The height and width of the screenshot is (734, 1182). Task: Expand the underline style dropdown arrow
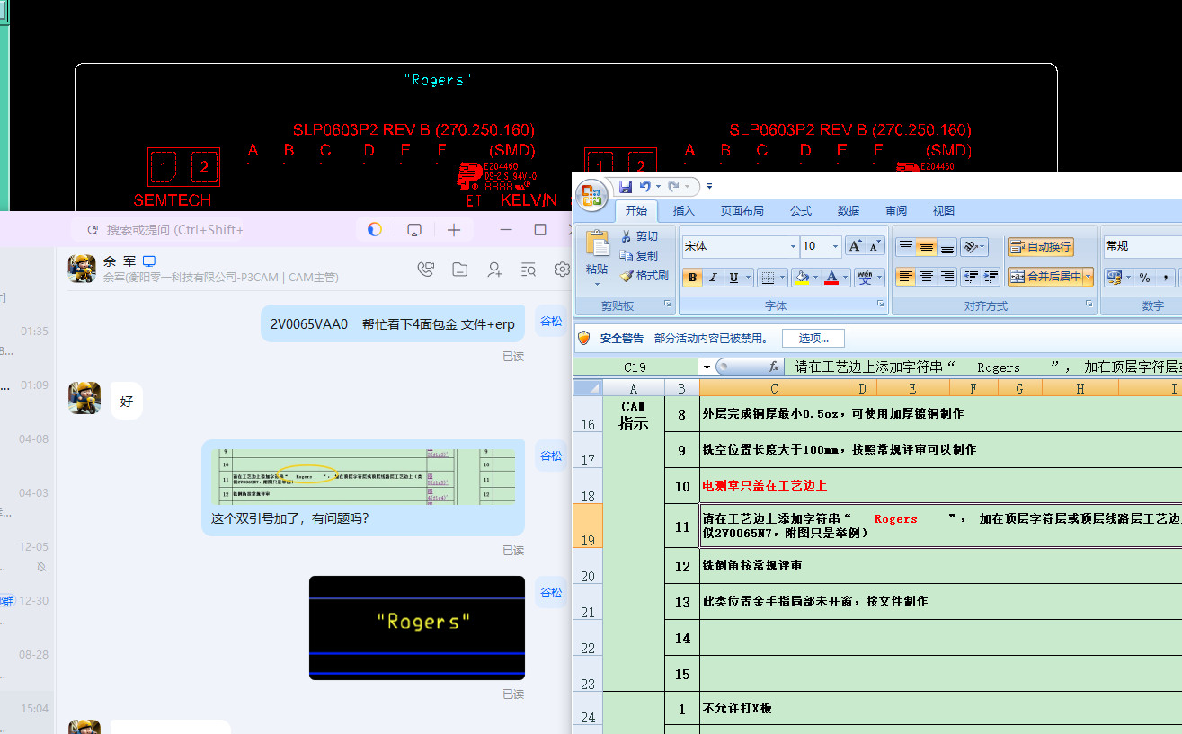click(748, 278)
